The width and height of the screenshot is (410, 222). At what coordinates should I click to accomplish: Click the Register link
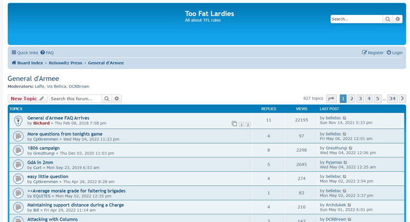[x=373, y=53]
